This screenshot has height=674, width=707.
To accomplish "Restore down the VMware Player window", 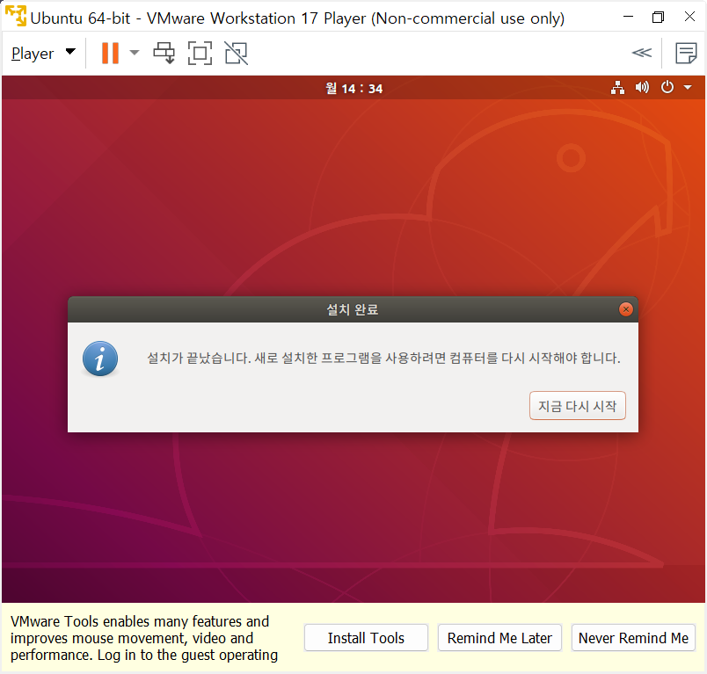I will pyautogui.click(x=659, y=17).
